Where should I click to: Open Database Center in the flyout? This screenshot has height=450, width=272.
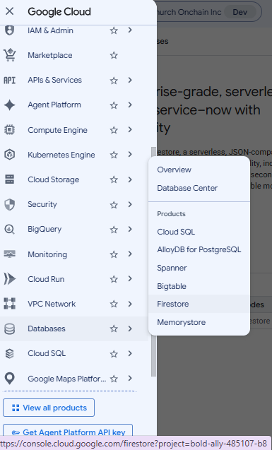pos(199,188)
